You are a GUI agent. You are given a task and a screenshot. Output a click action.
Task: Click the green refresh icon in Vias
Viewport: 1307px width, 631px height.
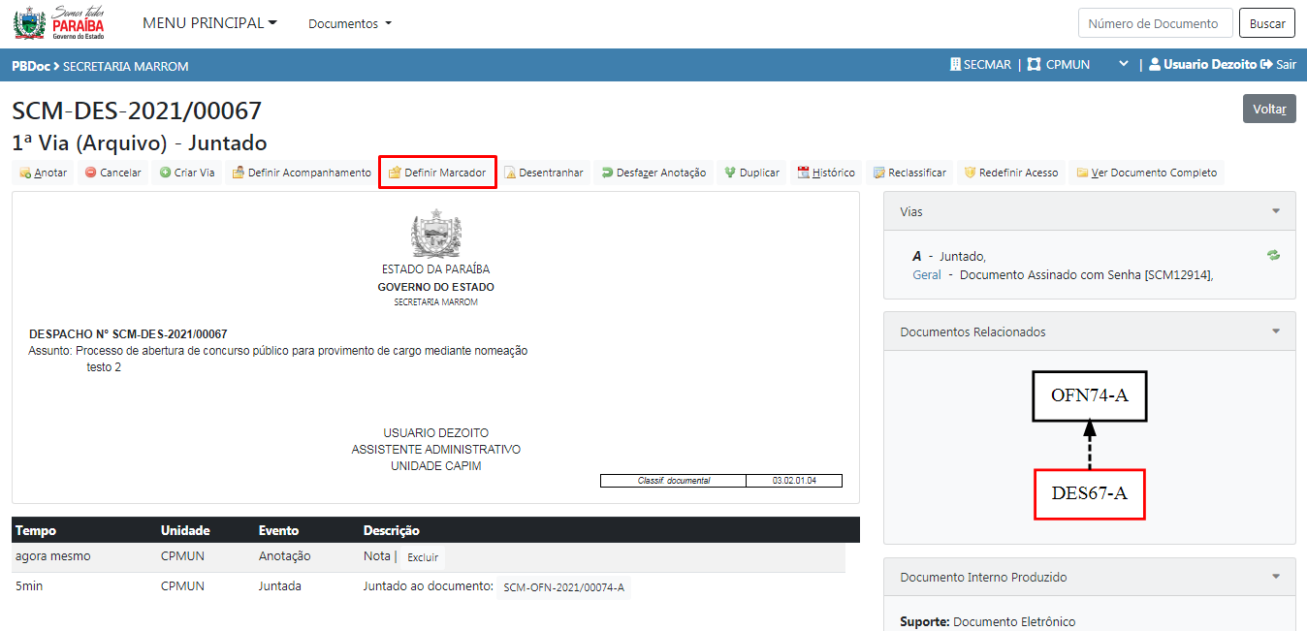point(1273,255)
